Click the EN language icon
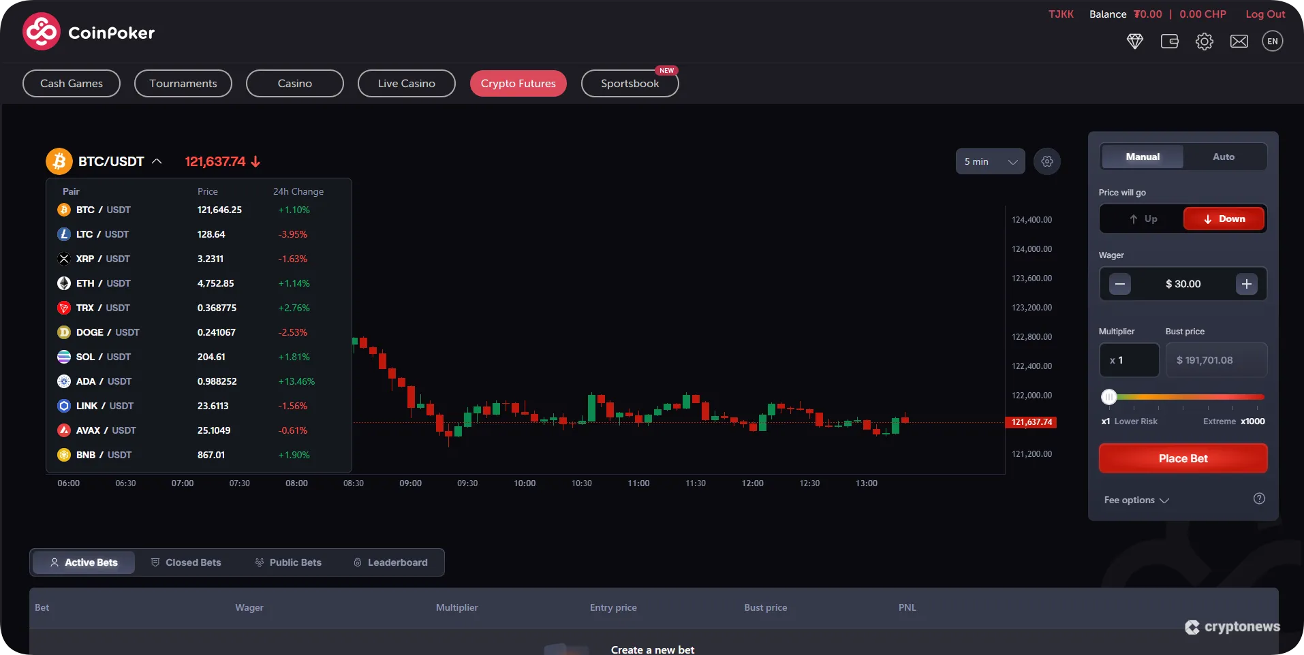The height and width of the screenshot is (655, 1304). click(x=1273, y=41)
